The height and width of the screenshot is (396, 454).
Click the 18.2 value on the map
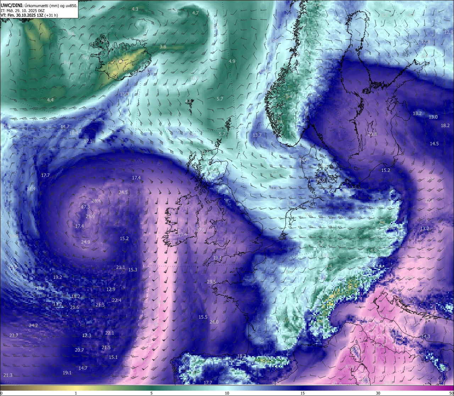[445, 125]
